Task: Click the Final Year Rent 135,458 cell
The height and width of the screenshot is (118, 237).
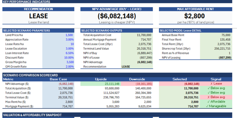Action: click(216, 40)
